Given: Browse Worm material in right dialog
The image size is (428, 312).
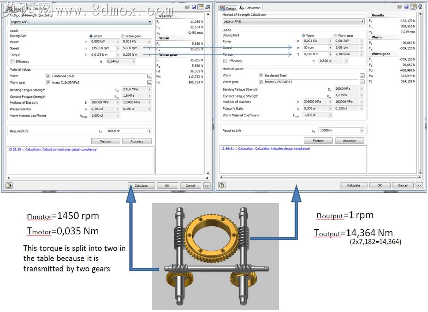Looking at the screenshot, I should click(362, 75).
